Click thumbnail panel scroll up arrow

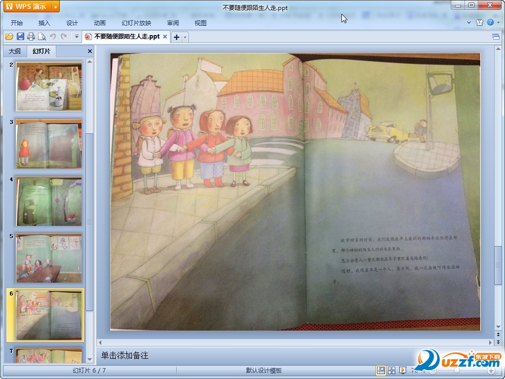(x=90, y=61)
